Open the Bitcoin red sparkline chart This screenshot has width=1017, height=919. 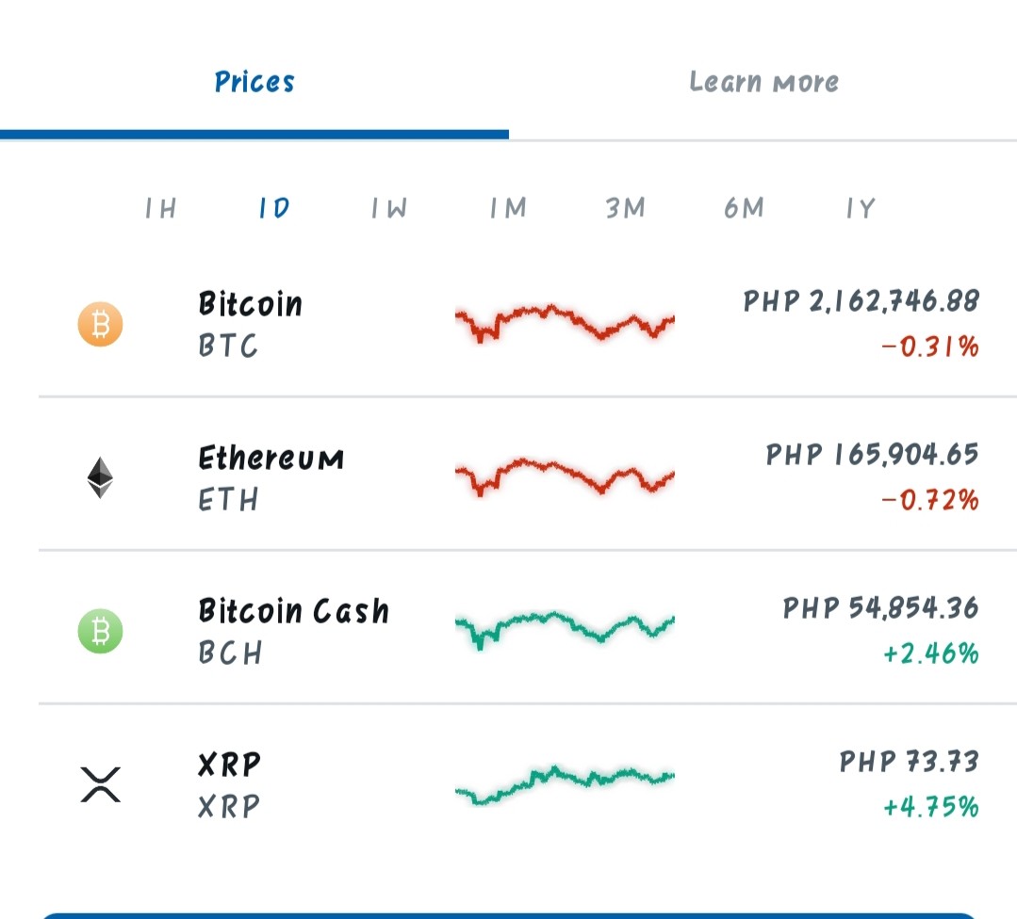[565, 323]
